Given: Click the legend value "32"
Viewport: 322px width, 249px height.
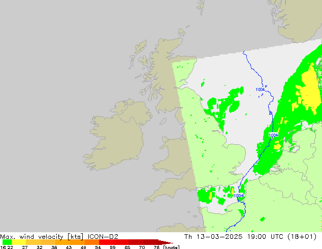Looking at the screenshot, I should point(40,247).
